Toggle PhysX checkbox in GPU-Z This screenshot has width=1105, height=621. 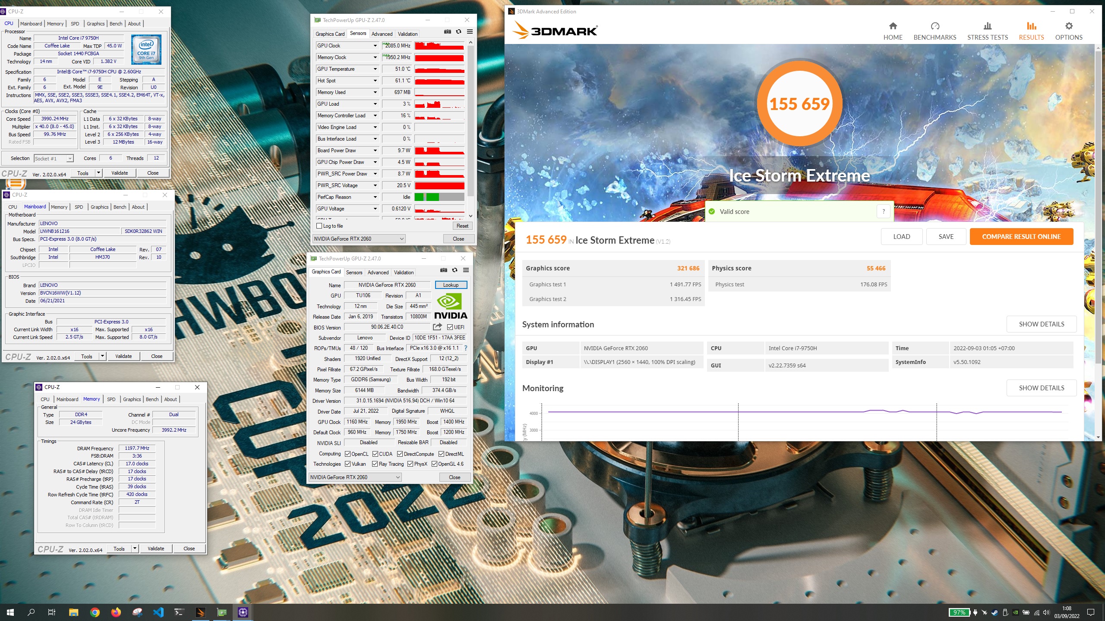point(410,464)
